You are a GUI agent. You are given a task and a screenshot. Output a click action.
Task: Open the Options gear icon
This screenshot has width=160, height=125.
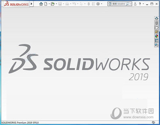98,4
